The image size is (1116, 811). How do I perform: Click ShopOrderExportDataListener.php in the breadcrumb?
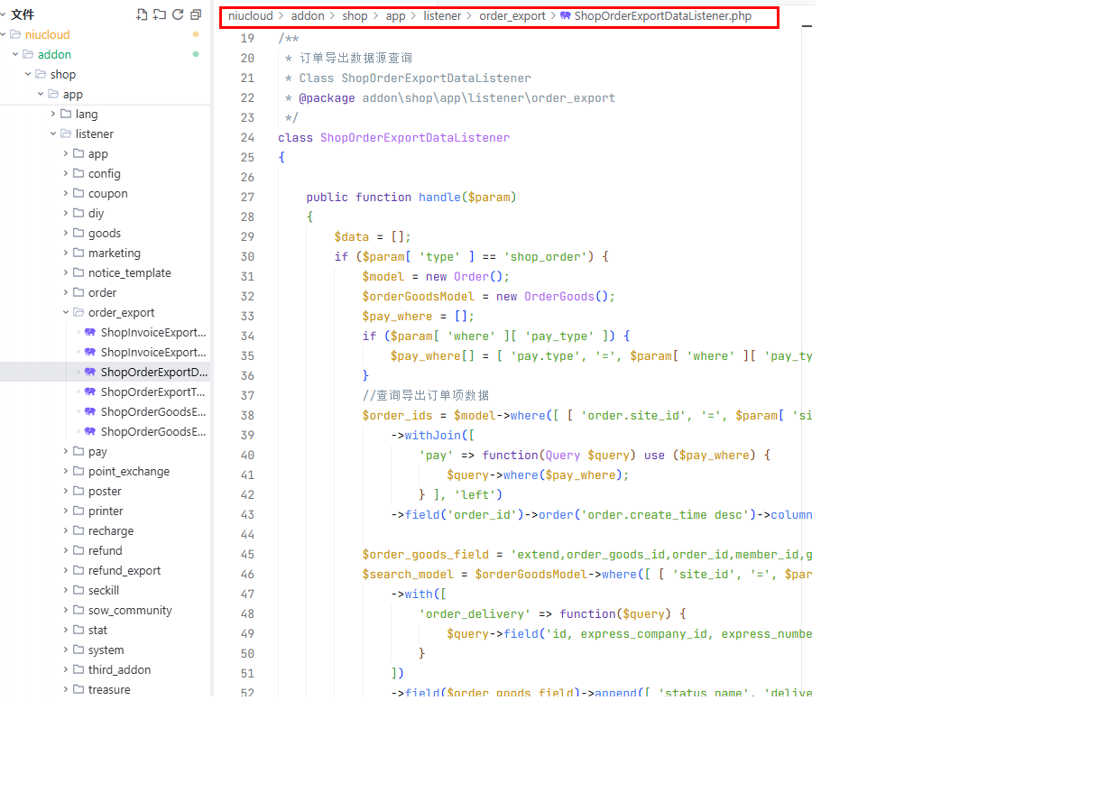tap(662, 16)
